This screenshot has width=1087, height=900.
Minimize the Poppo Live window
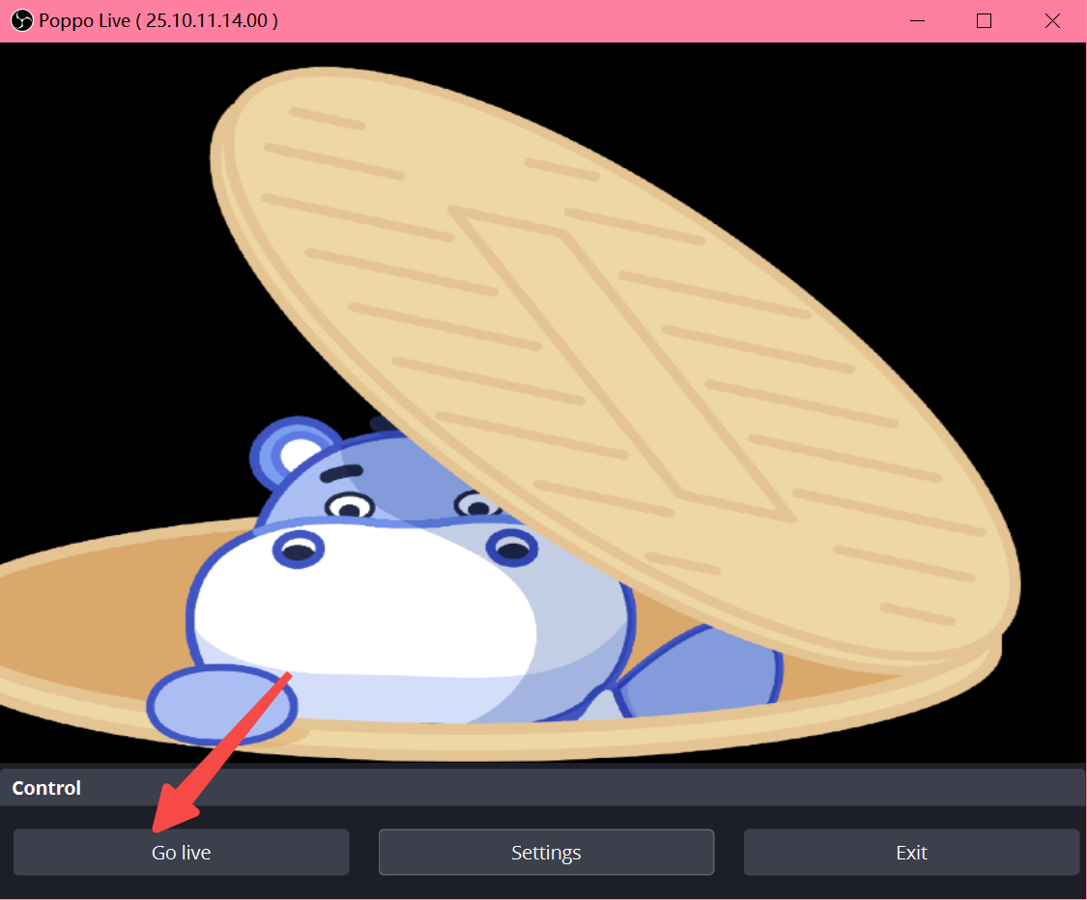[x=917, y=21]
